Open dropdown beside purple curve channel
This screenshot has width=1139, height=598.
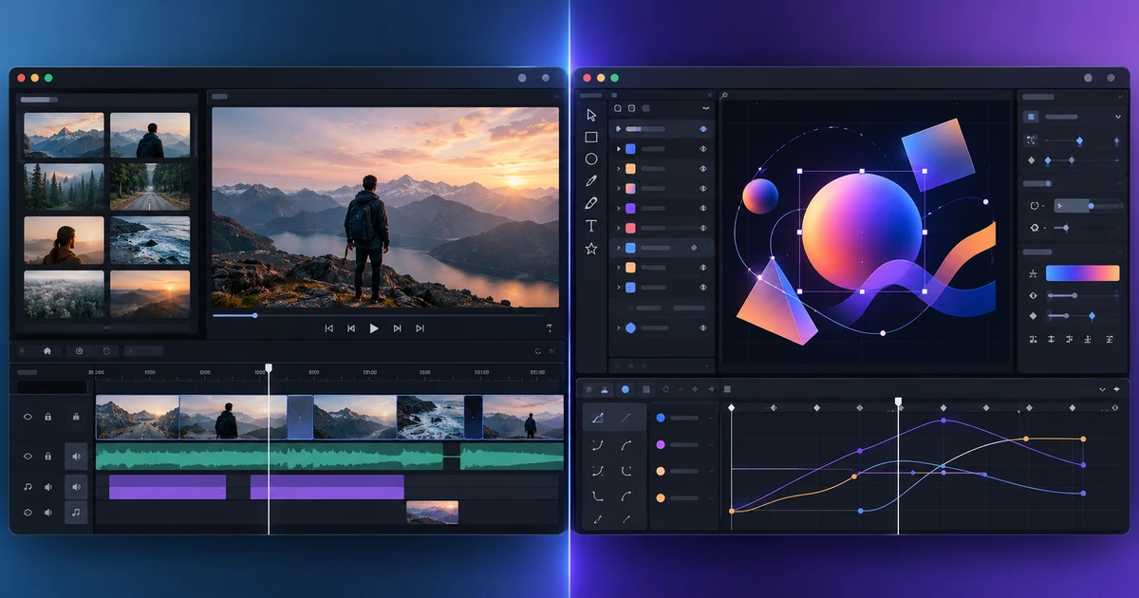710,444
